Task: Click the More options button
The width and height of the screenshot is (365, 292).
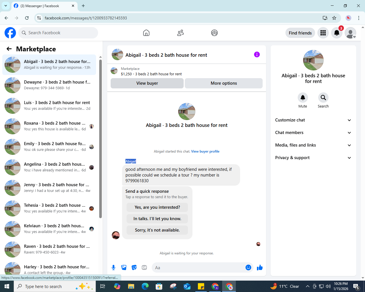Action: [x=224, y=83]
